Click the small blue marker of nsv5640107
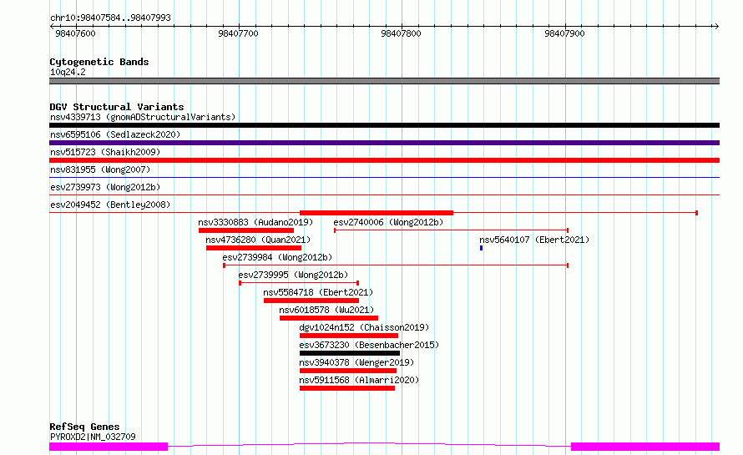Viewport: 743px width, 455px height. pos(482,248)
